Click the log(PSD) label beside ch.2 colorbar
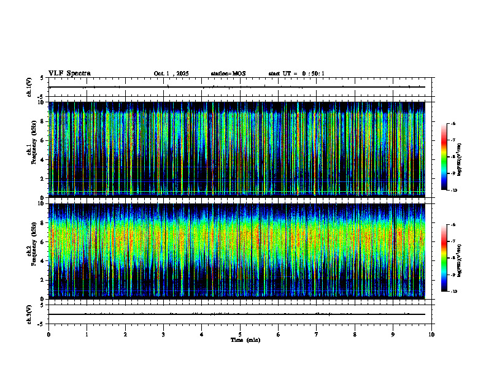This screenshot has width=486, height=375. point(460,260)
